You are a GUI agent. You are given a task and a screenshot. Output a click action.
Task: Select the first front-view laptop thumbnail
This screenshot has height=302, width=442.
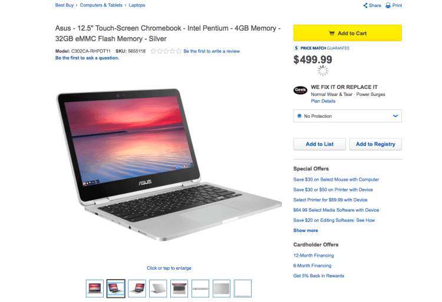pyautogui.click(x=95, y=288)
